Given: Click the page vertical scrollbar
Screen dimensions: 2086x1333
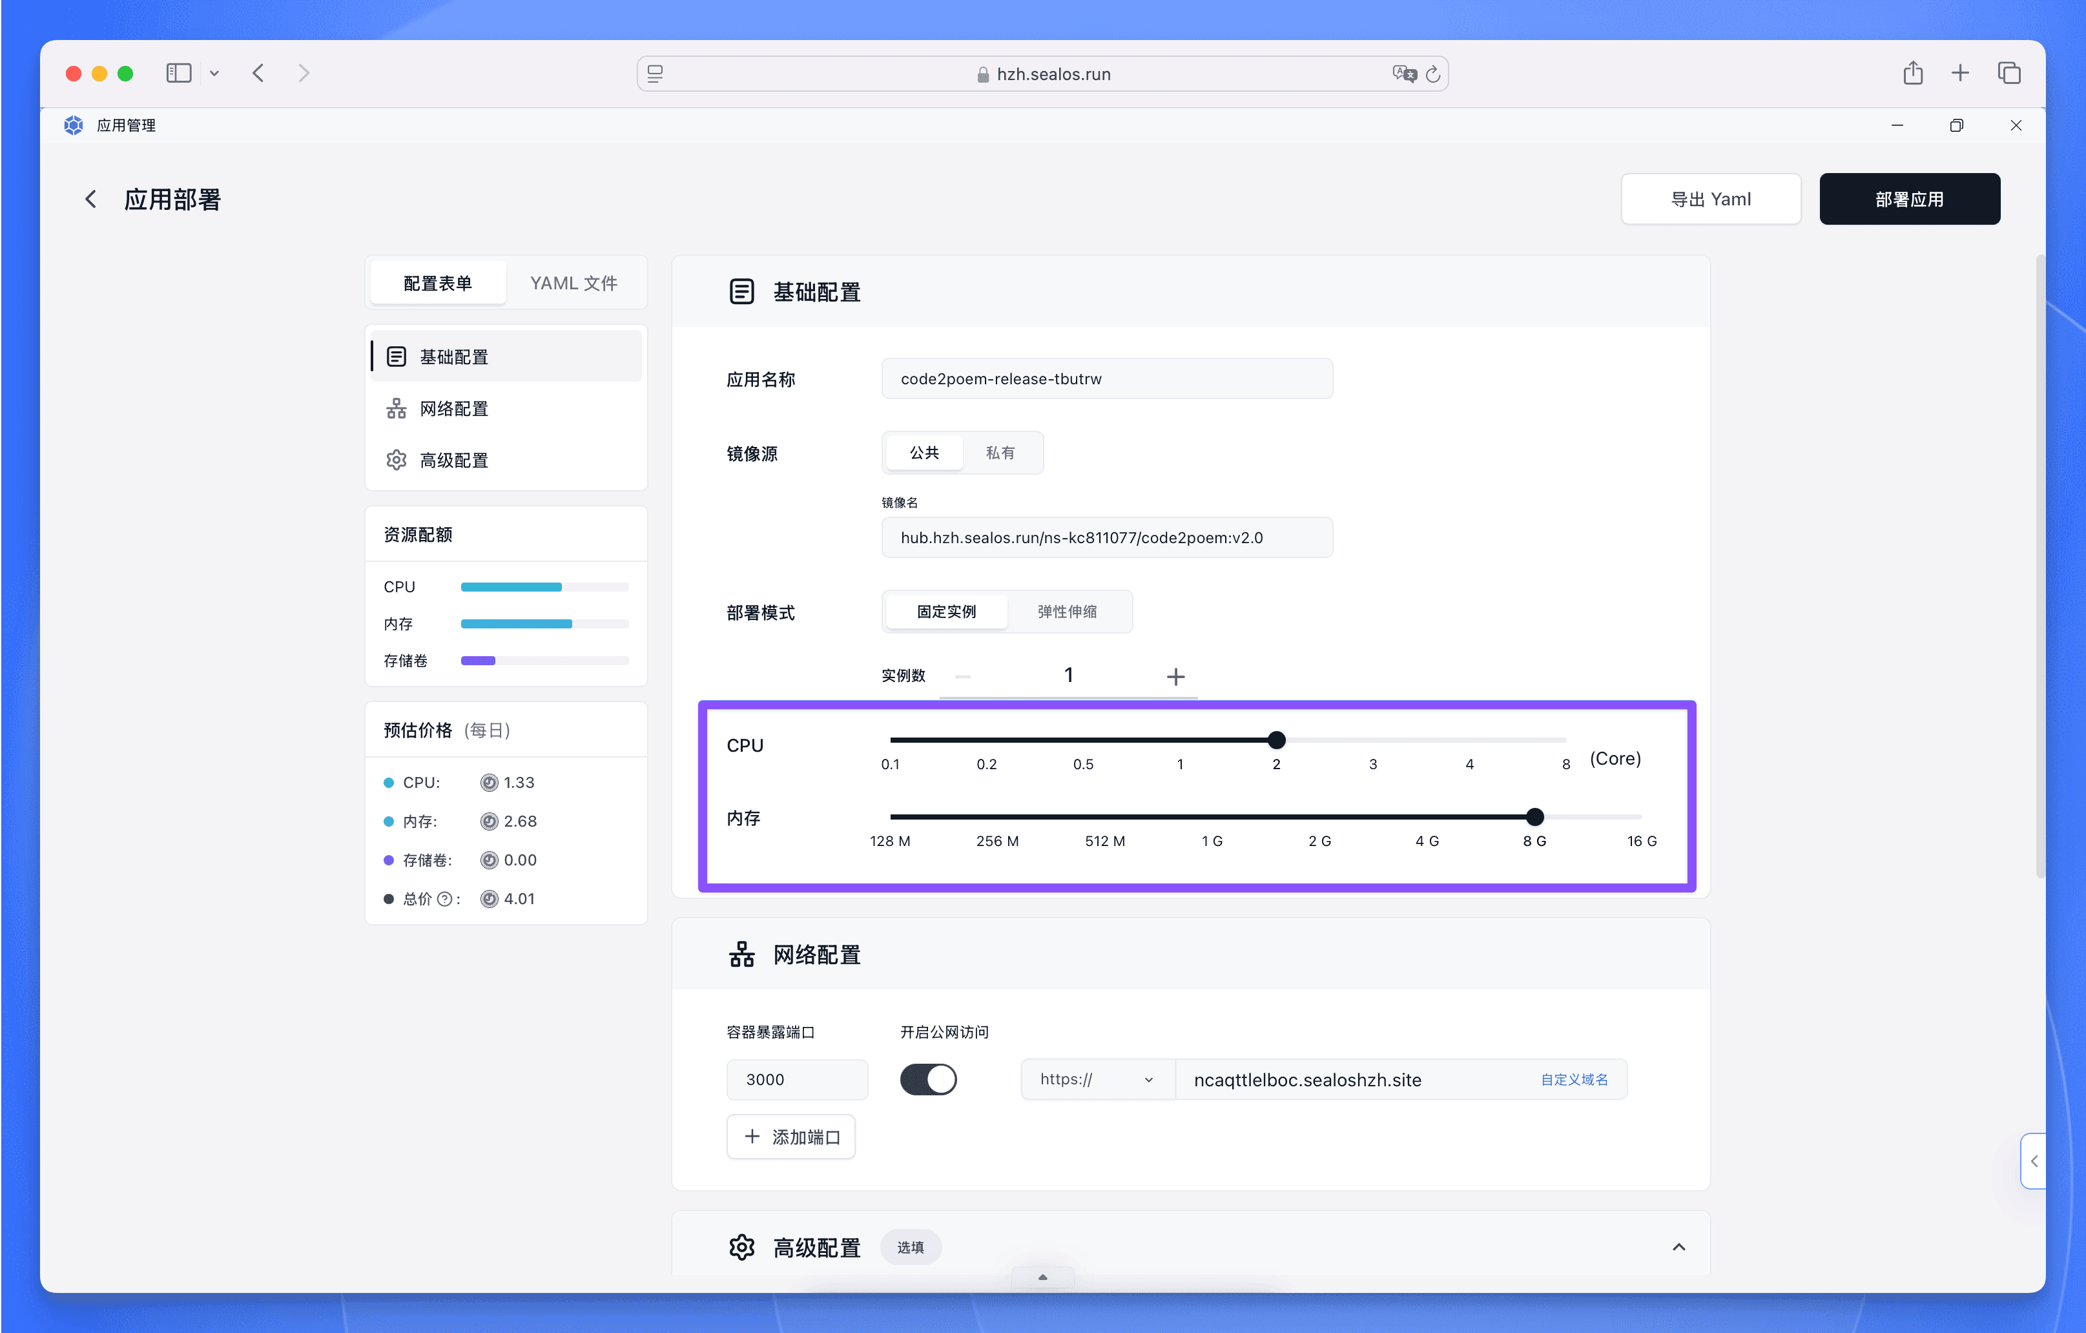Looking at the screenshot, I should (2040, 567).
